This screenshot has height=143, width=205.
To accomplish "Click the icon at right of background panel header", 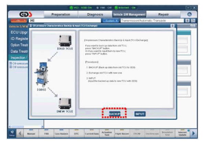I will tap(193, 26).
